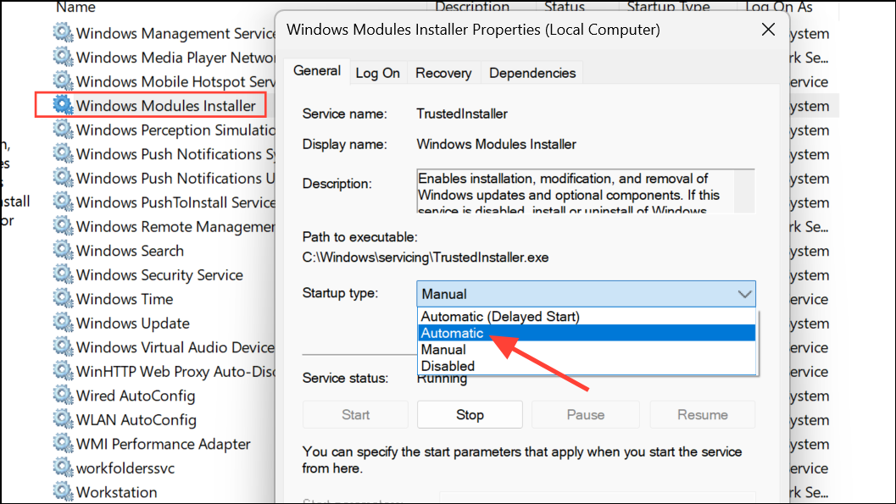The width and height of the screenshot is (896, 504).
Task: Click the Windows Update service gear icon
Action: pyautogui.click(x=62, y=323)
